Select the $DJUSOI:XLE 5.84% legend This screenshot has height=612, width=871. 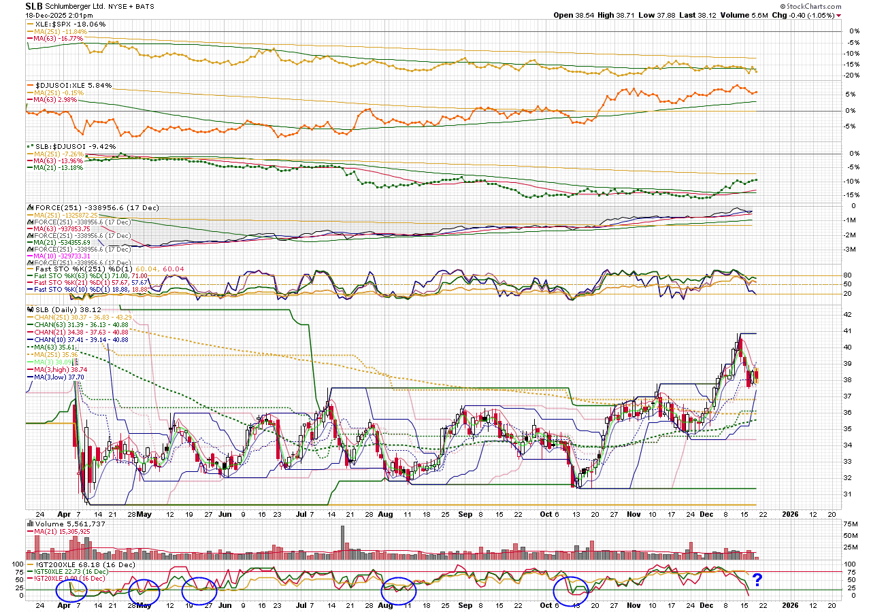(x=68, y=85)
